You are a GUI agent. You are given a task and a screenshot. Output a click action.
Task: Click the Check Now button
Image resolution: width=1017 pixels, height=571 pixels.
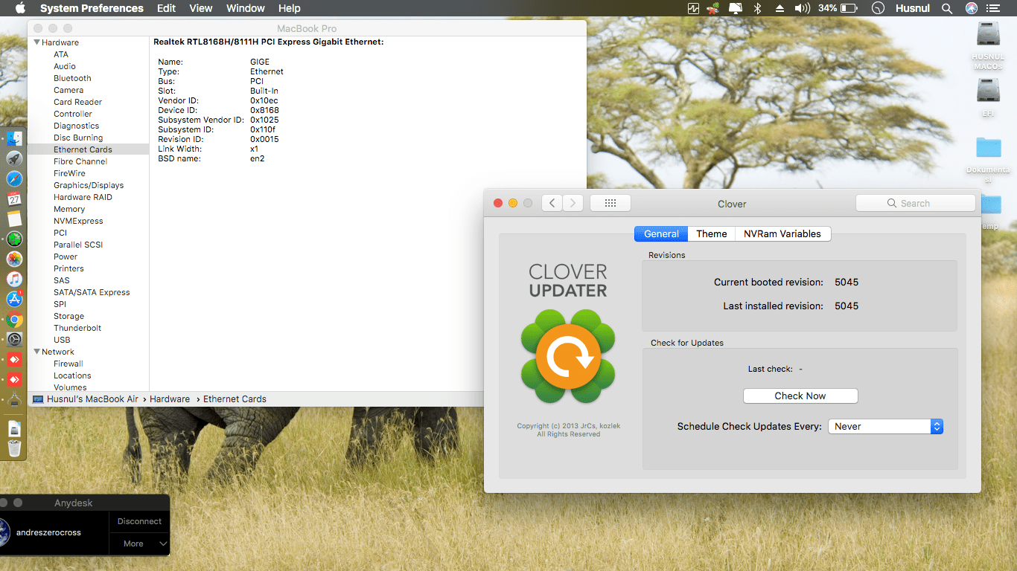click(800, 396)
